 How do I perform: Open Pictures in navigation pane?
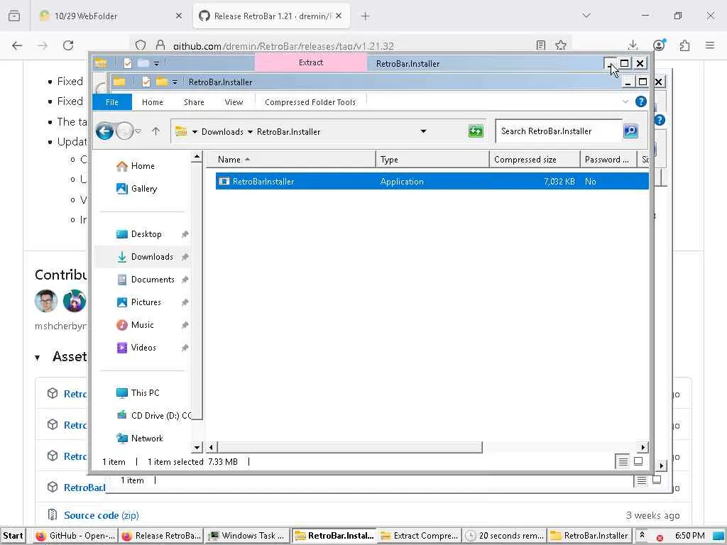(146, 302)
